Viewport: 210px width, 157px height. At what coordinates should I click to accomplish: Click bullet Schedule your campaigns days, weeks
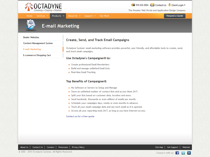pos(105,103)
